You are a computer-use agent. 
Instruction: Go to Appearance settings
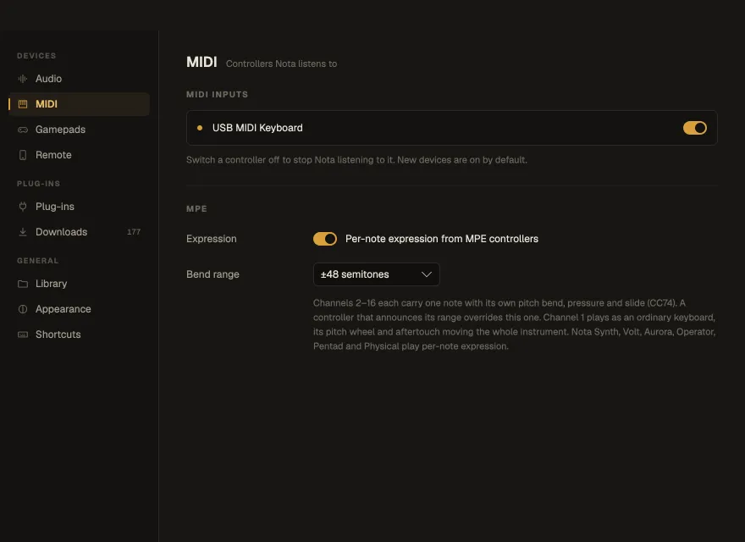pos(80,309)
